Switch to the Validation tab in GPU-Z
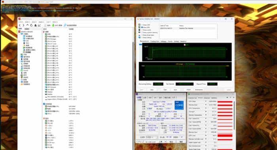The height and width of the screenshot is (150, 277). (x=214, y=98)
